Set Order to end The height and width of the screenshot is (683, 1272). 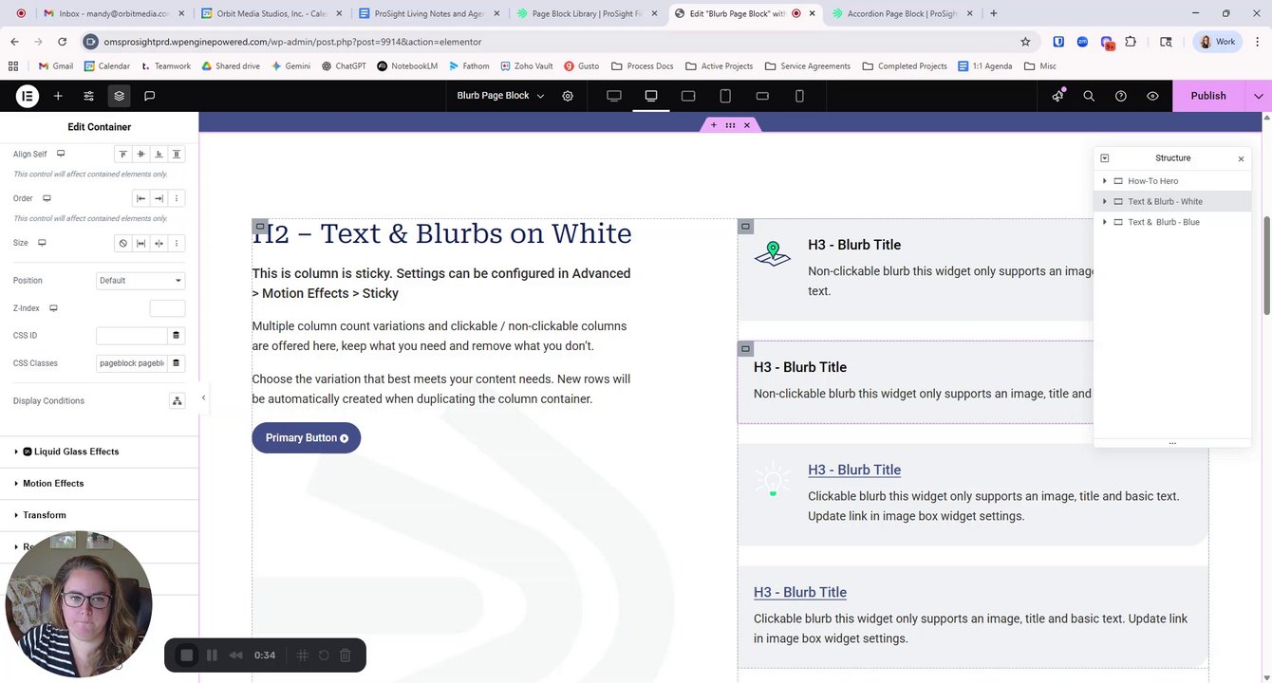[x=159, y=198]
